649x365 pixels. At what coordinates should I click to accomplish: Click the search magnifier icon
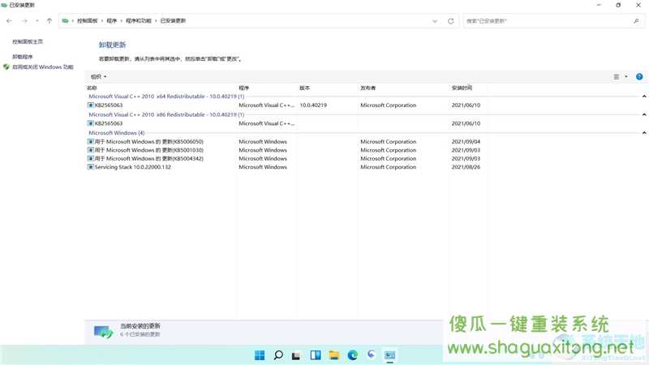coord(636,21)
